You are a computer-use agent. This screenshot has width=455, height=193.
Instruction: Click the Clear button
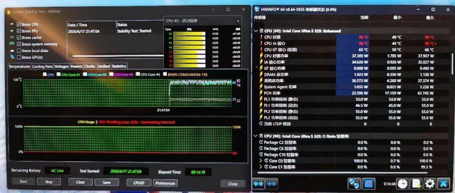point(80,182)
